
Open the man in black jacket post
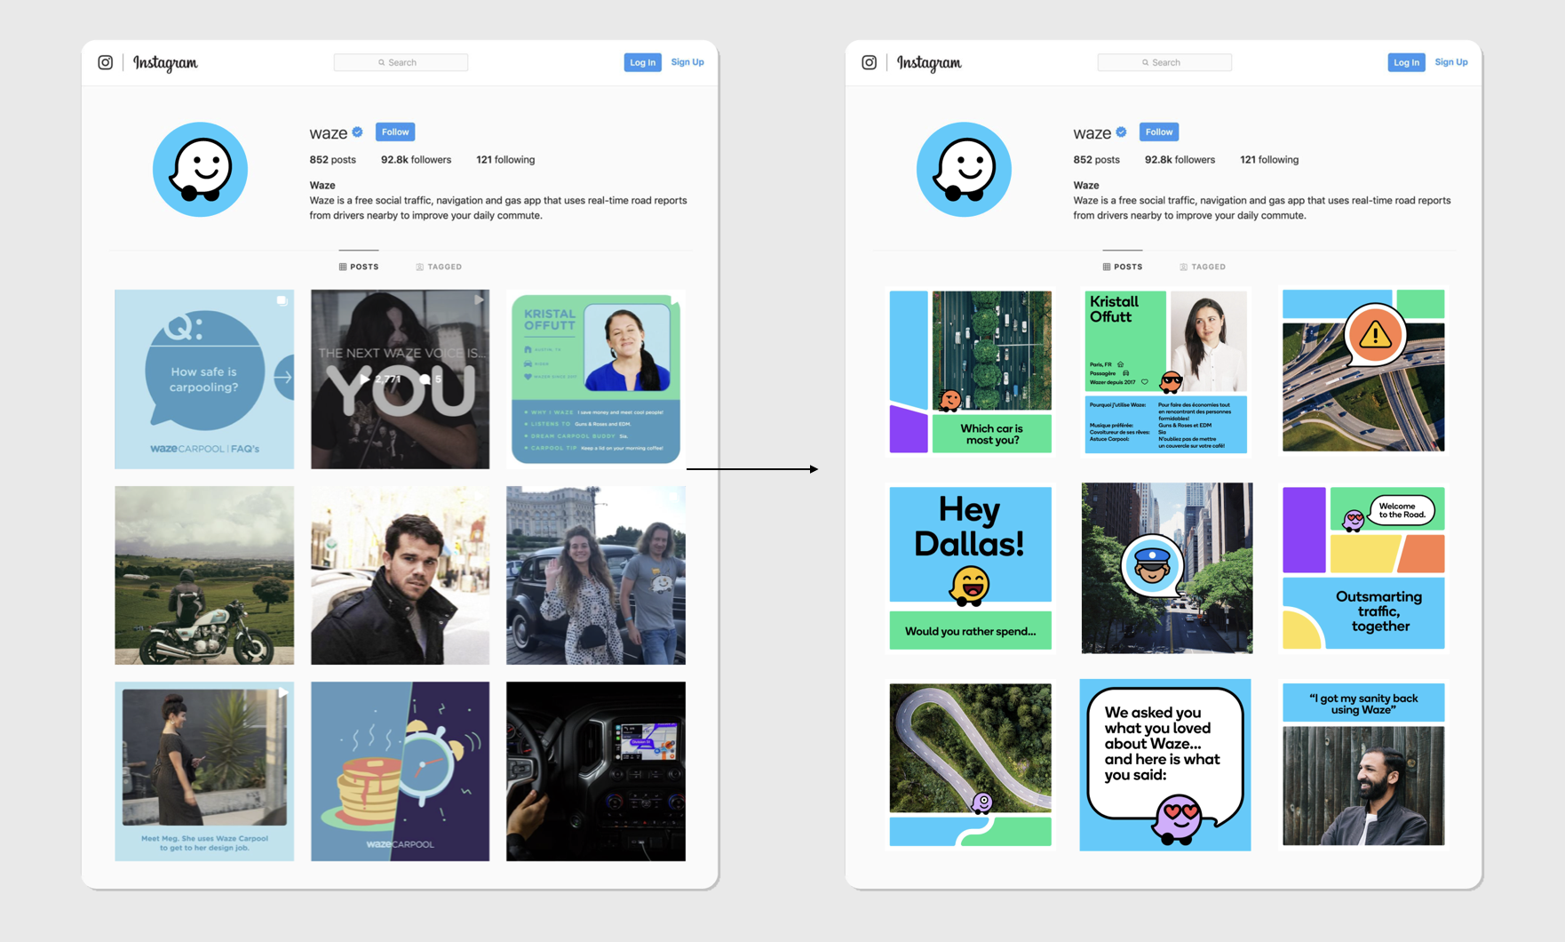[x=400, y=575]
